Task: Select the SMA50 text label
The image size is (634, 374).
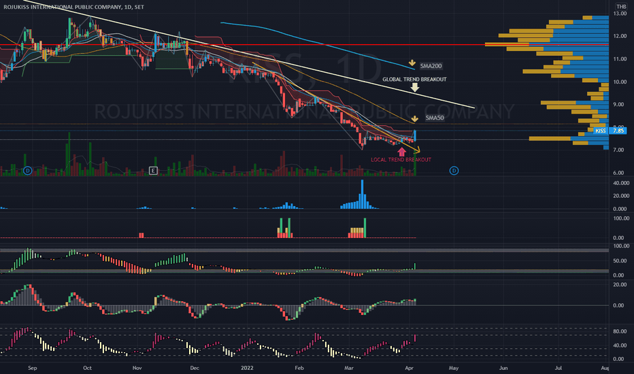Action: tap(435, 118)
